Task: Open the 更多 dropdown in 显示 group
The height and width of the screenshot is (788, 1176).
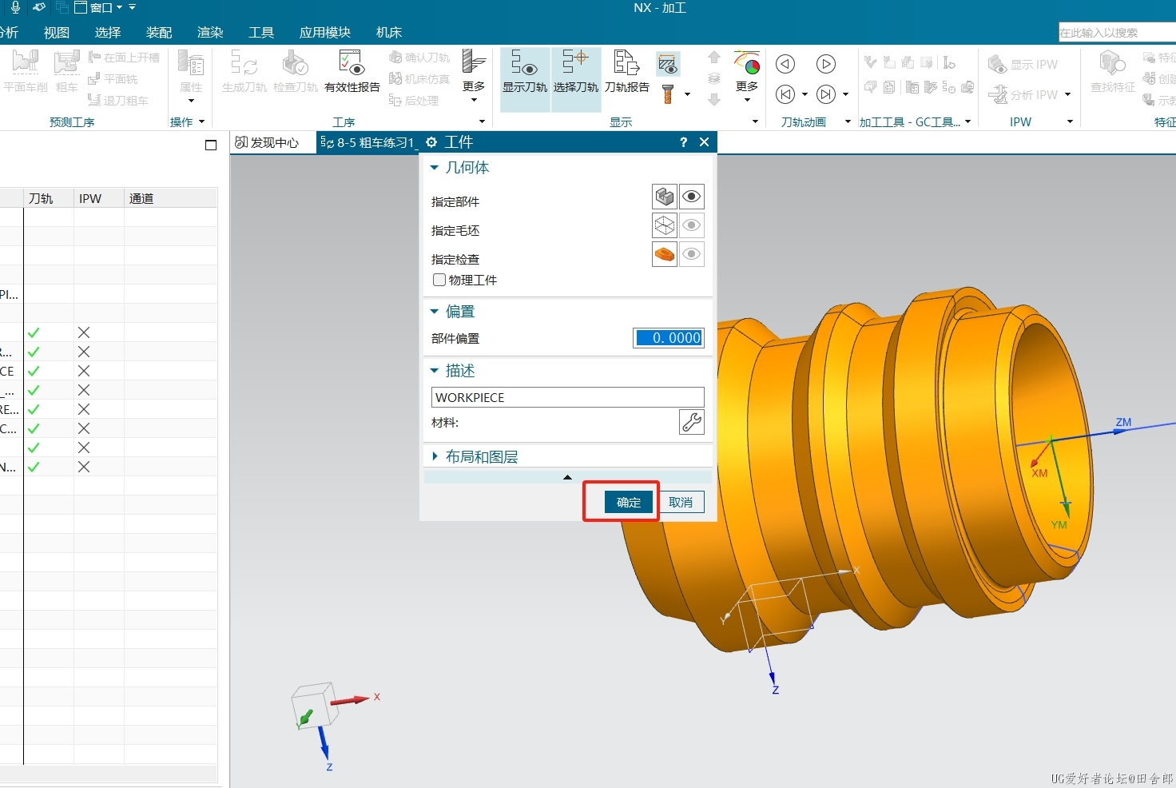Action: pos(747,99)
